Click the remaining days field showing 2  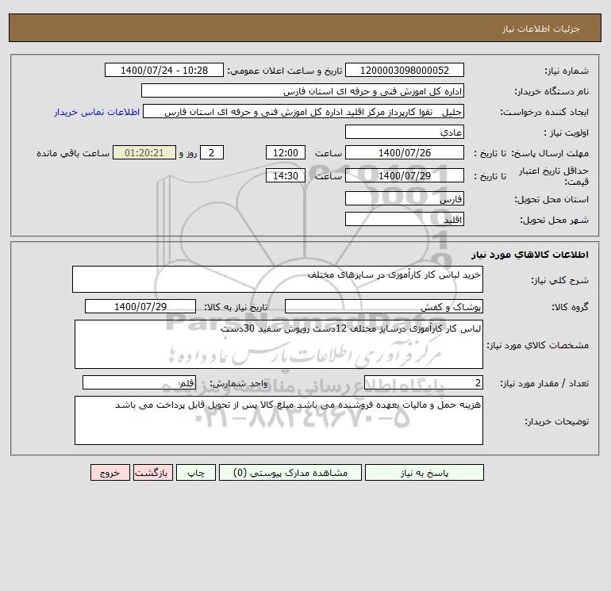pos(212,153)
